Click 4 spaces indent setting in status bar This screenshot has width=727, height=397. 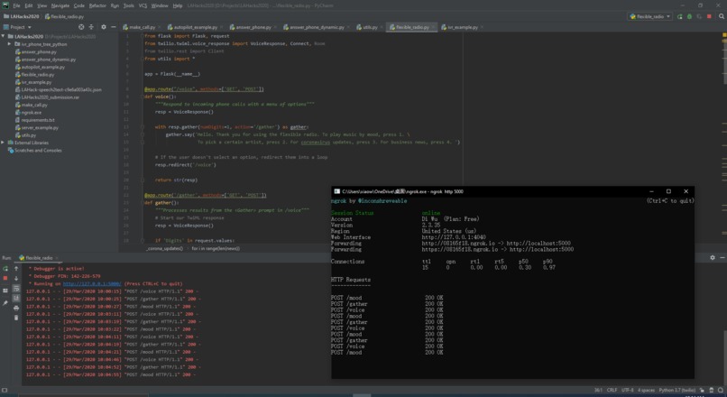pyautogui.click(x=646, y=390)
